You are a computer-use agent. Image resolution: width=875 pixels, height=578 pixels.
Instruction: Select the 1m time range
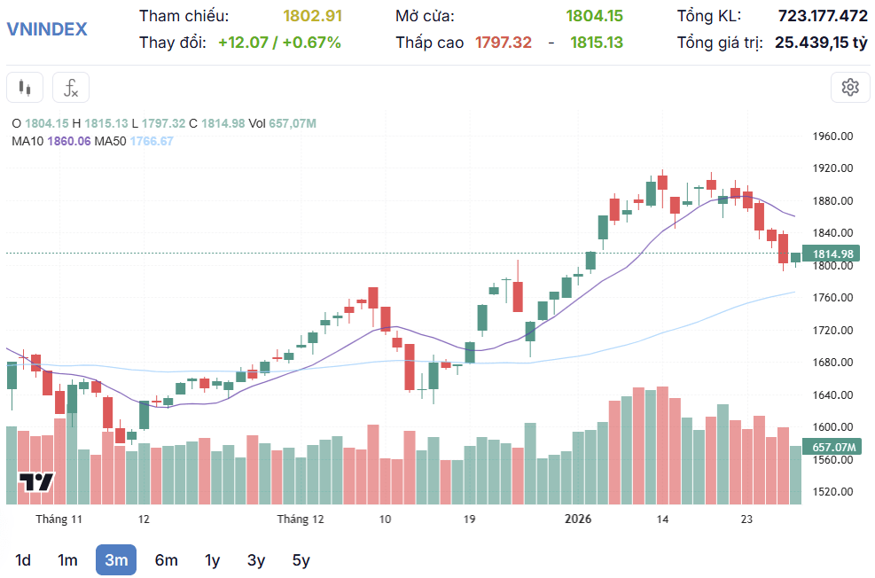pyautogui.click(x=67, y=559)
